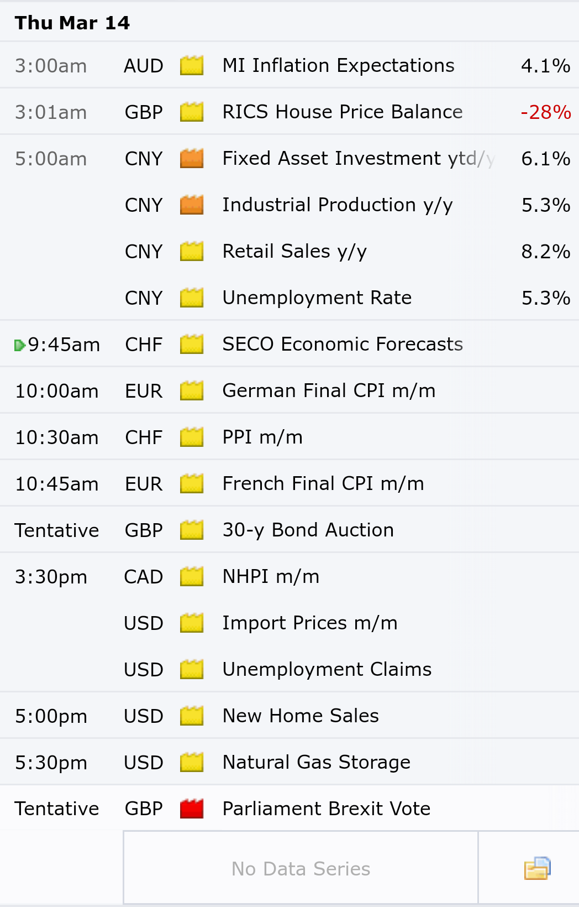
Task: Open the RICS House Price Balance event
Action: [x=343, y=112]
